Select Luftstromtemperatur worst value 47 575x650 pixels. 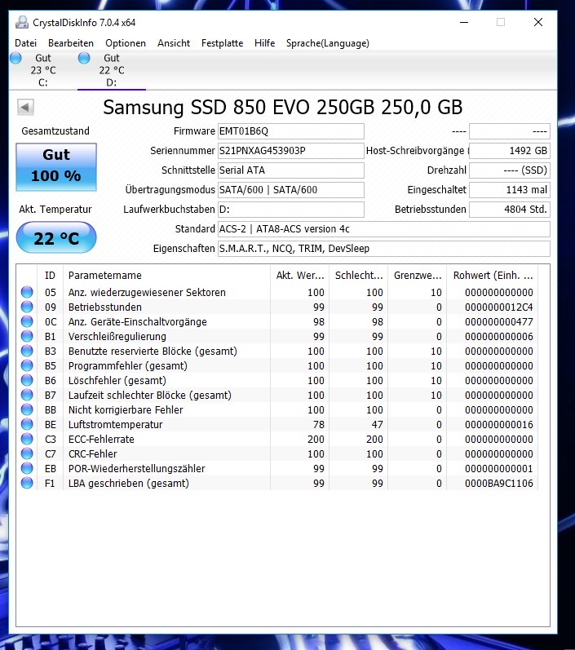tap(378, 424)
